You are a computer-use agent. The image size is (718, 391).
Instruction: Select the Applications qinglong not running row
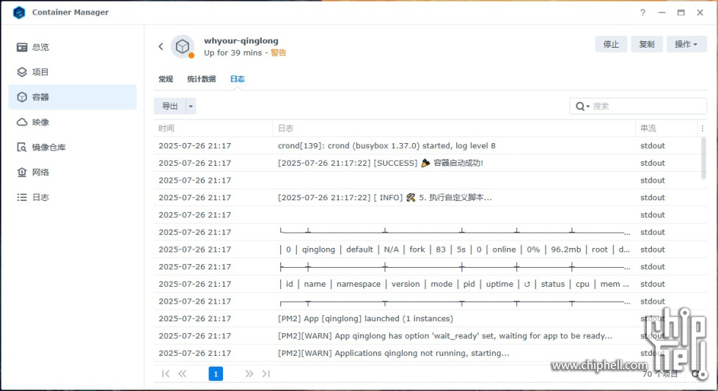click(428, 353)
